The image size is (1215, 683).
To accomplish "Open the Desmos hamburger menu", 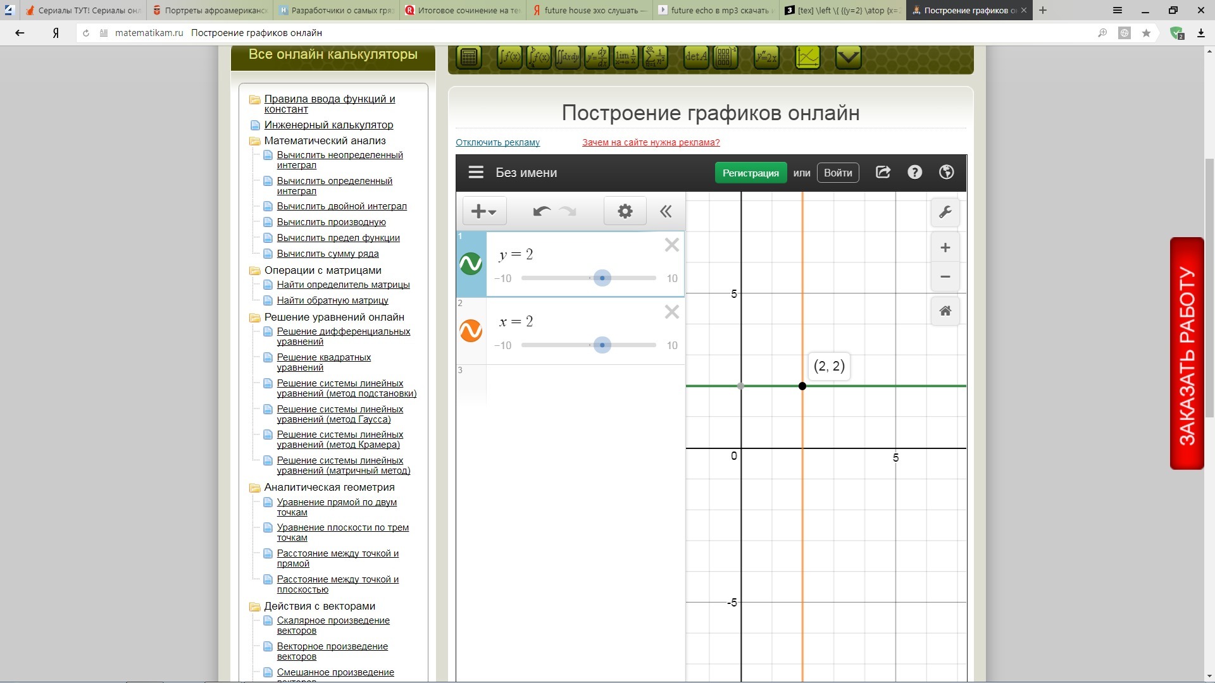I will pos(476,173).
